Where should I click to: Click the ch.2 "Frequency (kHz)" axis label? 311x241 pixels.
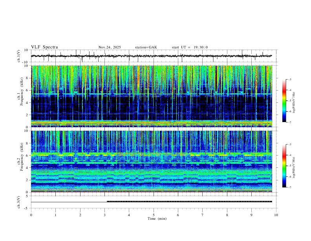coord(22,157)
